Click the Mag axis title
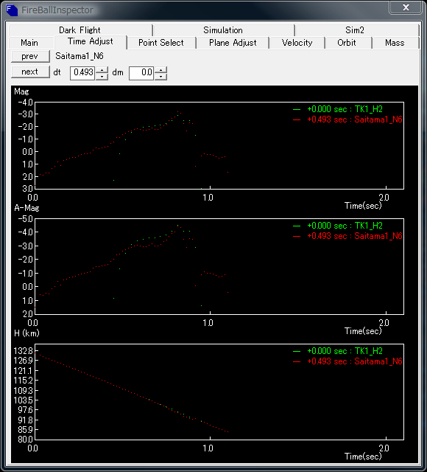 click(21, 91)
